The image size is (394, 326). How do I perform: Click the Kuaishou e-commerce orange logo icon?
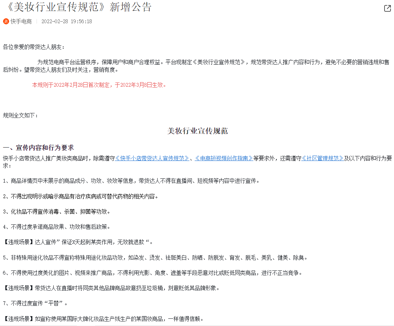[x=6, y=21]
